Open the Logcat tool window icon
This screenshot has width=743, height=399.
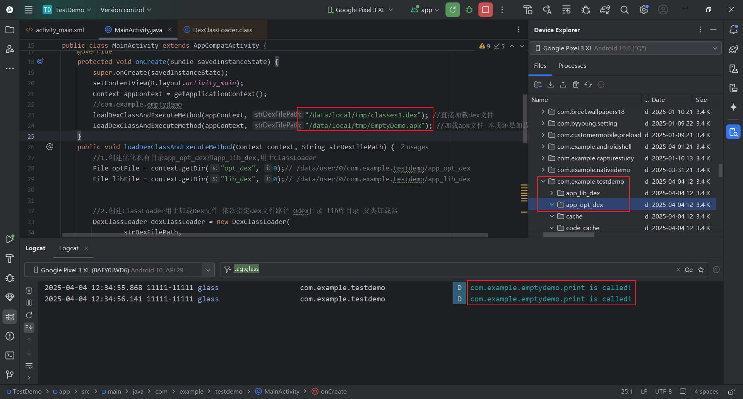[10, 317]
